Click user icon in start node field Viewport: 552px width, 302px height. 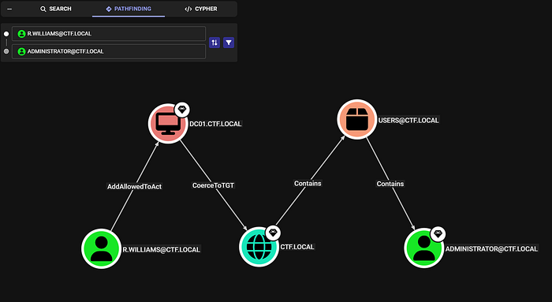[x=21, y=34]
